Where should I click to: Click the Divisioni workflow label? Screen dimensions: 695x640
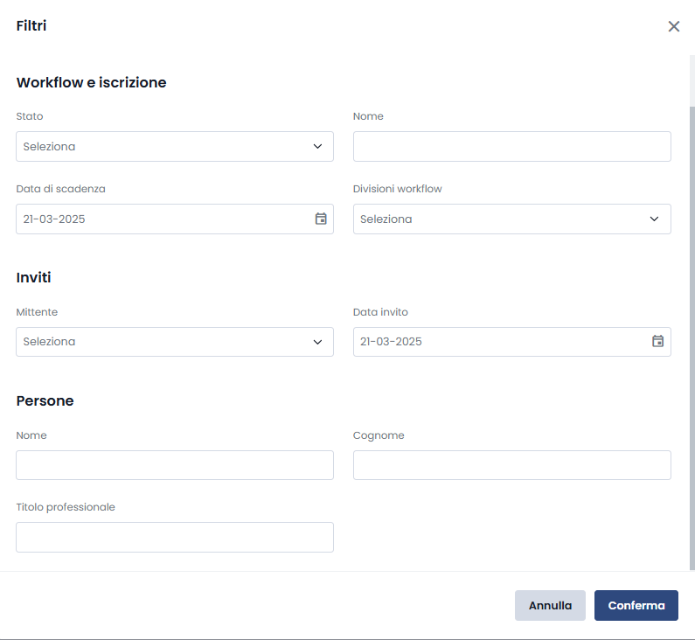[x=397, y=189]
